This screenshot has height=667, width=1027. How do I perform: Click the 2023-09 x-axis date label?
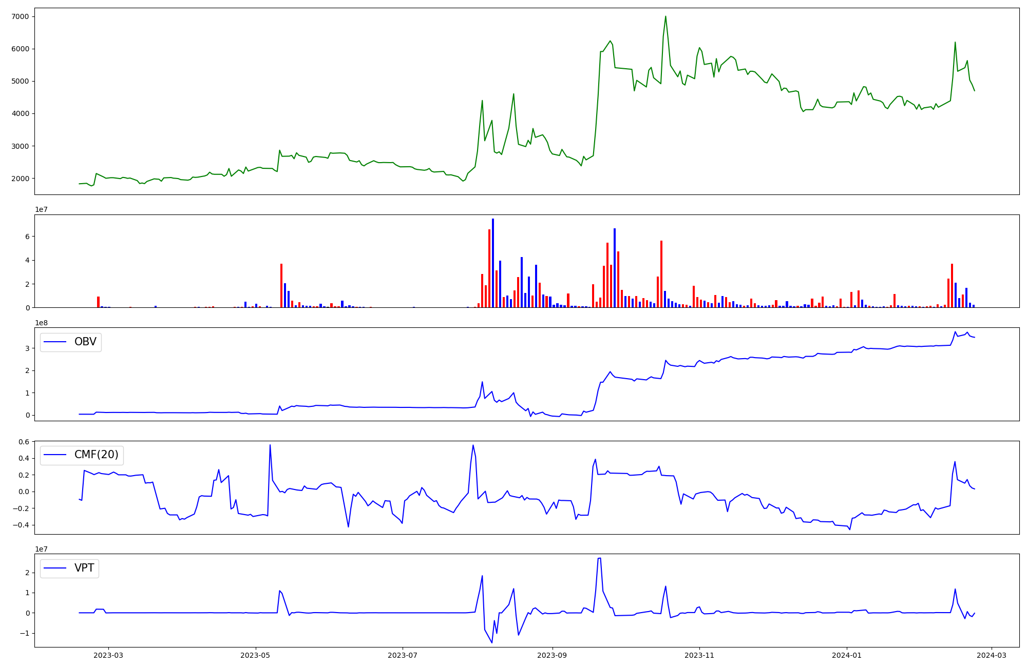tap(552, 655)
